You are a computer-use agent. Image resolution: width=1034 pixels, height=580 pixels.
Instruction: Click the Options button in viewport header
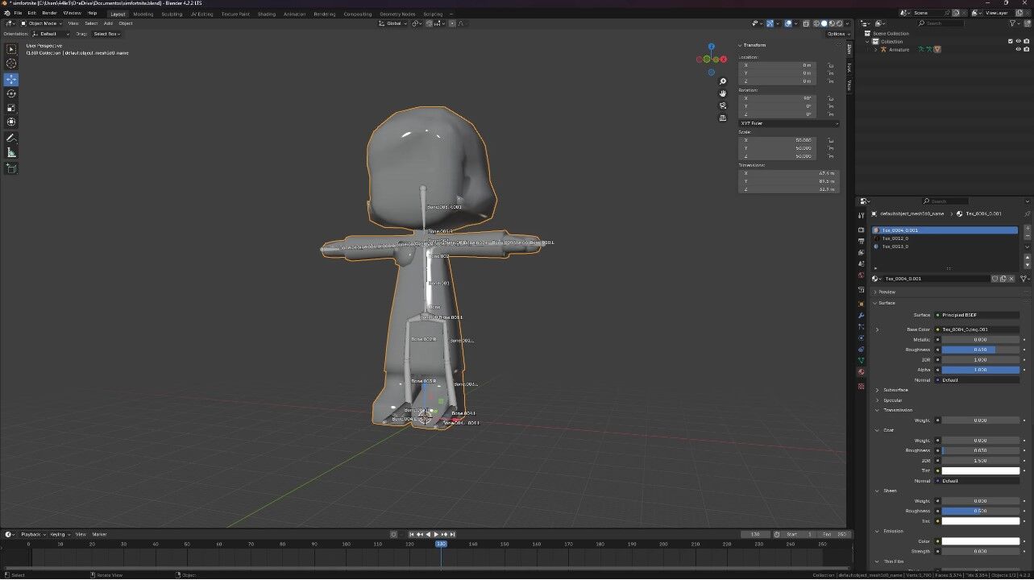click(x=837, y=34)
